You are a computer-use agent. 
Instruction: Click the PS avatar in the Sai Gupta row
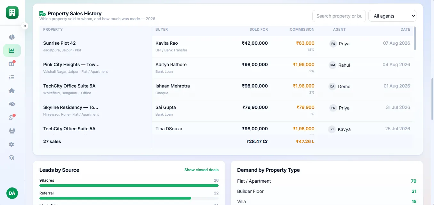tap(333, 108)
